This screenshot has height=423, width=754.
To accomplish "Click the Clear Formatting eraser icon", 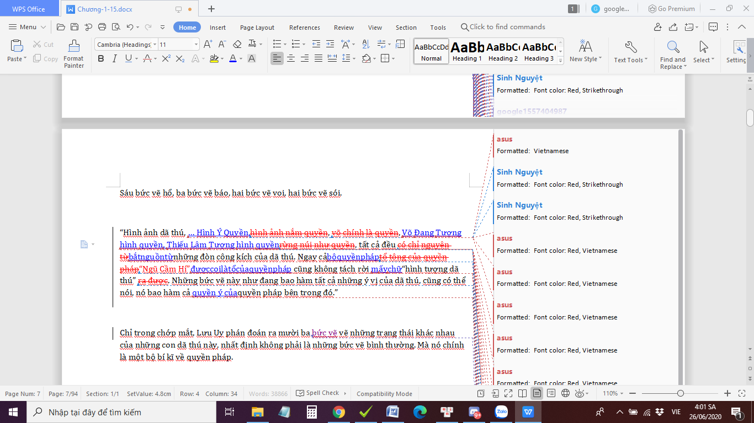I will click(237, 45).
